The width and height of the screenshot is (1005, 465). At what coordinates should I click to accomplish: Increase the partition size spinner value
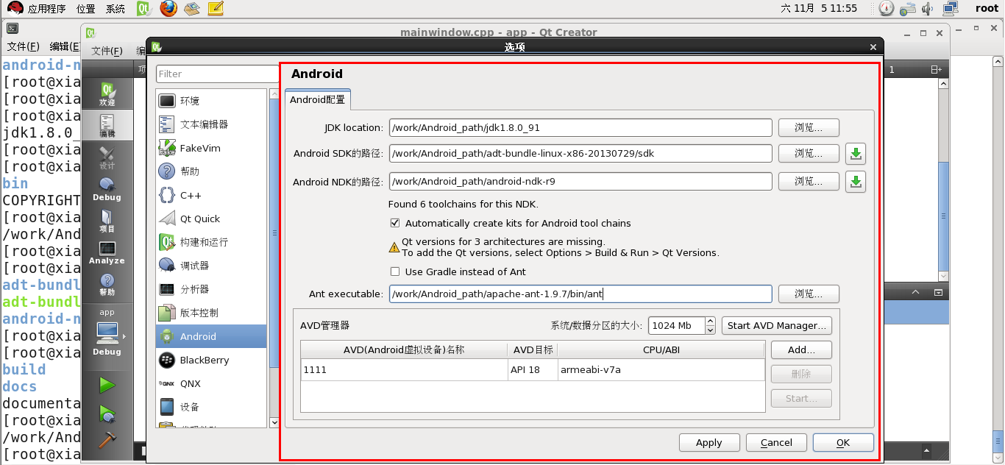710,321
